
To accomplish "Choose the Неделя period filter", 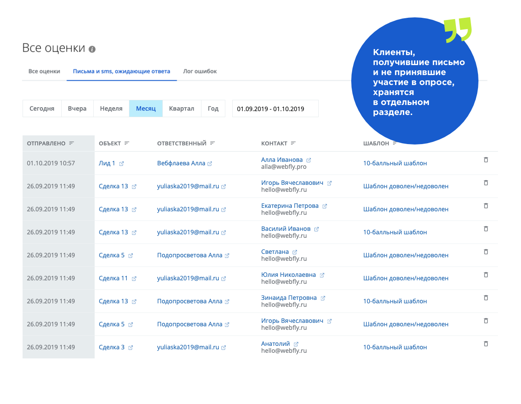I will point(111,108).
